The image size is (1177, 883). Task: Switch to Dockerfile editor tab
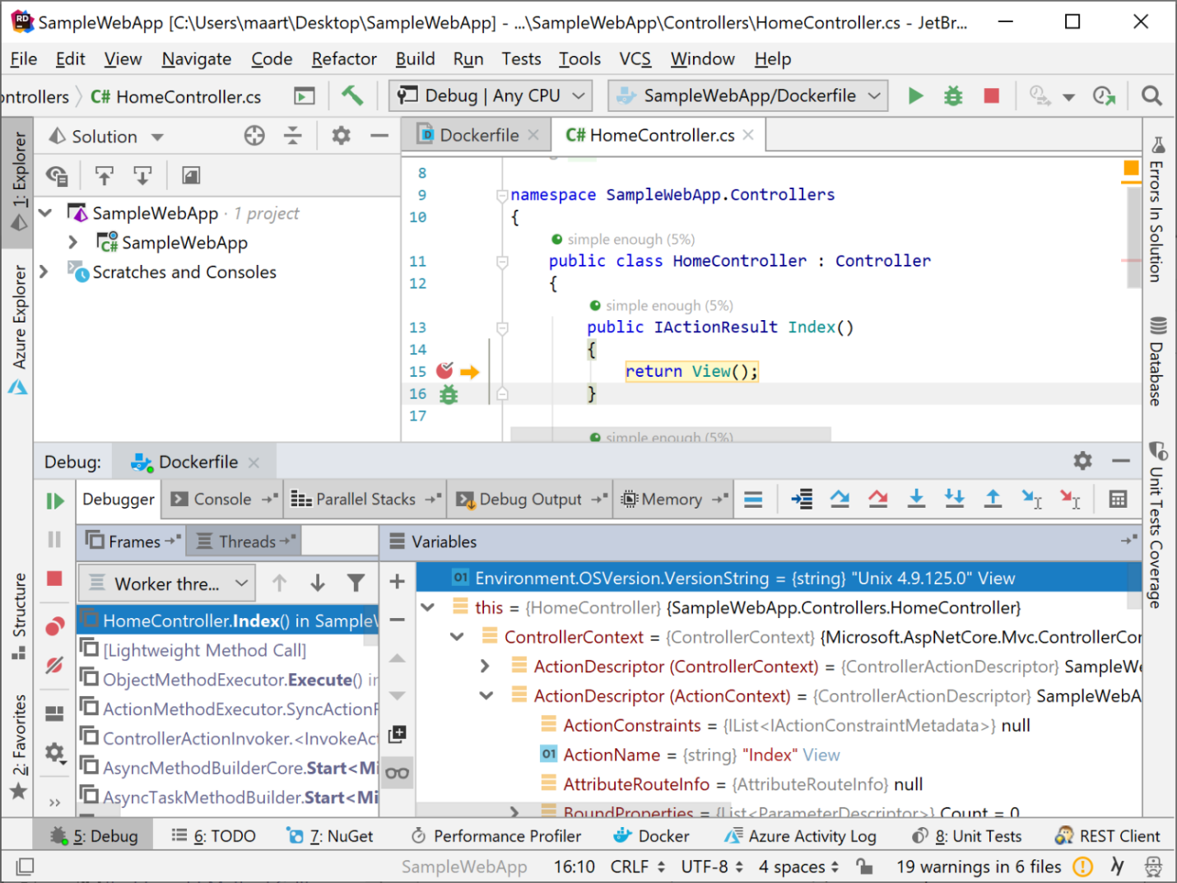pos(478,135)
